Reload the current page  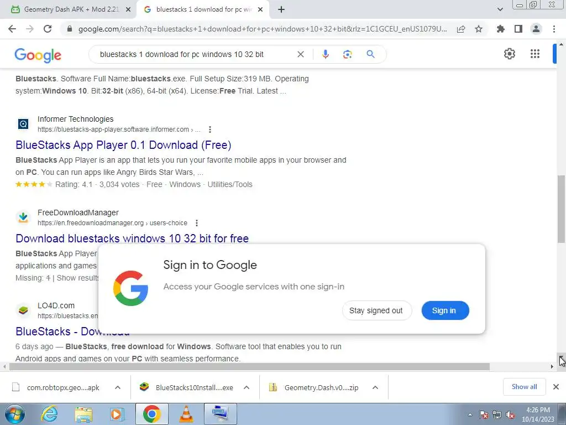pyautogui.click(x=48, y=29)
